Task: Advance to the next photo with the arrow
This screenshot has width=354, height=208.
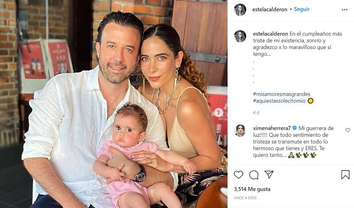Action: point(219,112)
